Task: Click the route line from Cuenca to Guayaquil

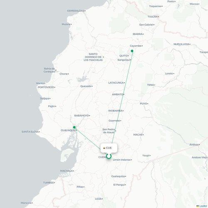Action: (87, 139)
